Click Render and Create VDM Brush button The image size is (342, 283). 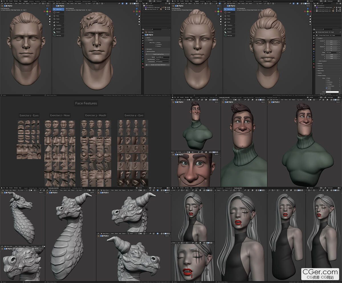[x=157, y=65]
